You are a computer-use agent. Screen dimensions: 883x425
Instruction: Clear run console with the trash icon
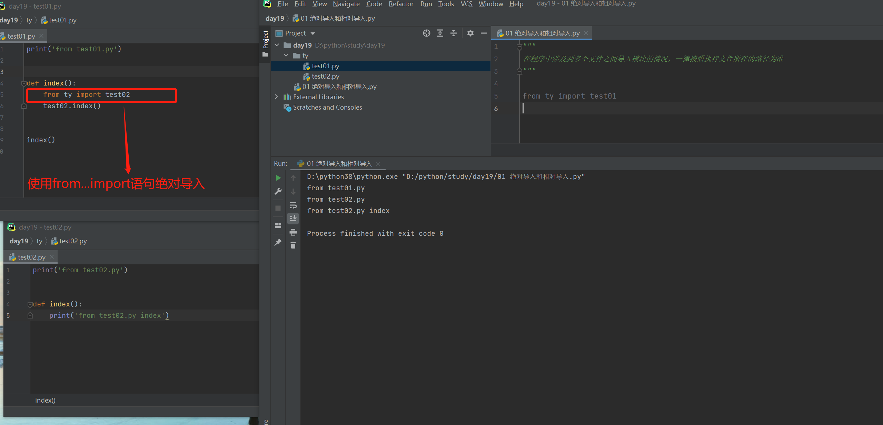293,245
